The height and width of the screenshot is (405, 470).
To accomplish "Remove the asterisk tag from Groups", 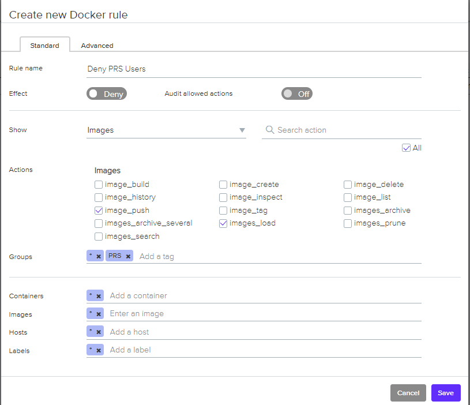I will pyautogui.click(x=99, y=256).
